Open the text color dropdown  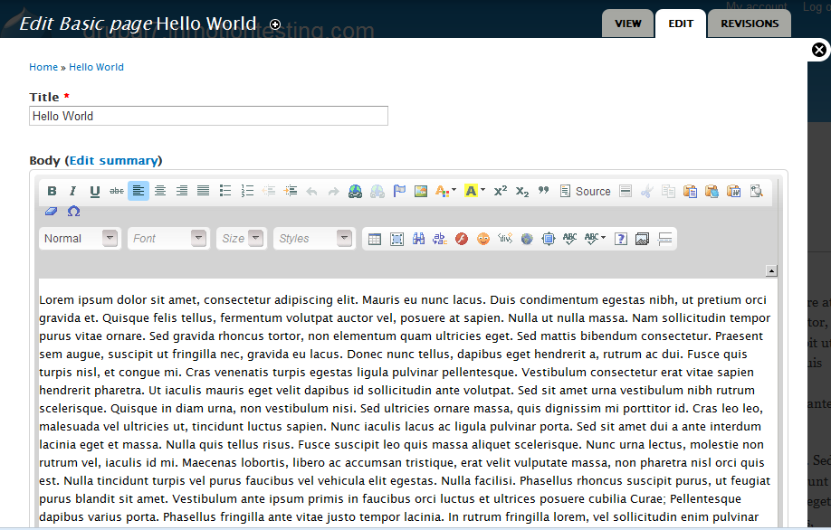coord(445,191)
